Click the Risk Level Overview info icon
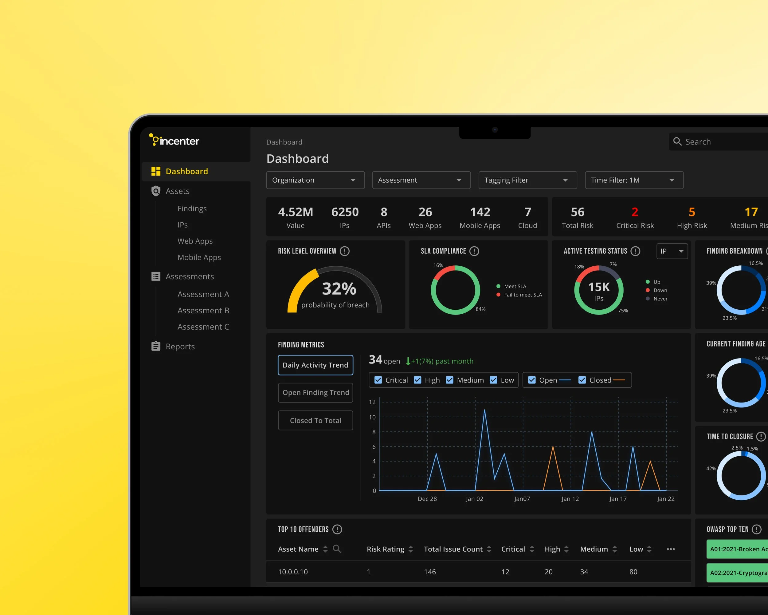 344,251
